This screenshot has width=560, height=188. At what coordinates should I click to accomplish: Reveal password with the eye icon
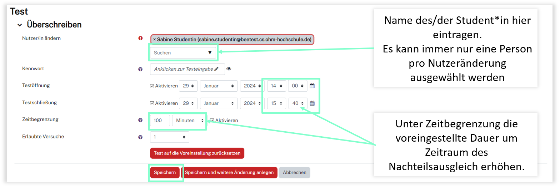tap(229, 69)
